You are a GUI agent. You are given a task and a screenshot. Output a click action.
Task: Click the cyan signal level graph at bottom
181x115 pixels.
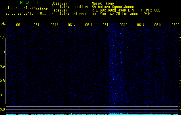pyautogui.click(x=92, y=114)
